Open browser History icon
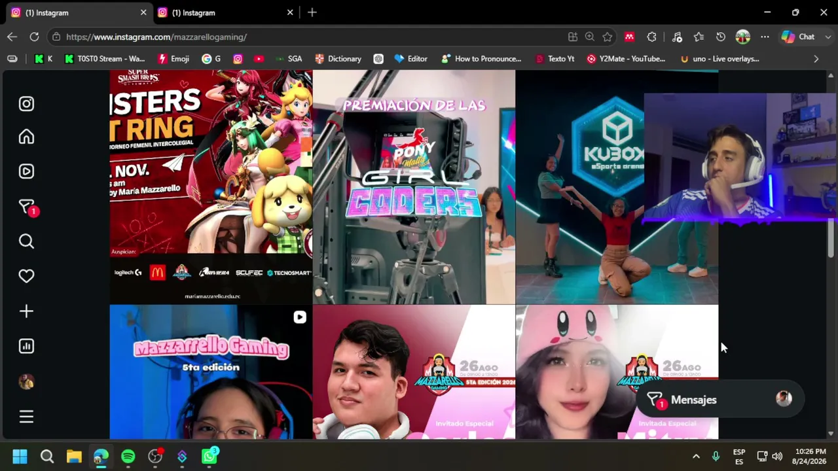838x471 pixels. pos(721,37)
